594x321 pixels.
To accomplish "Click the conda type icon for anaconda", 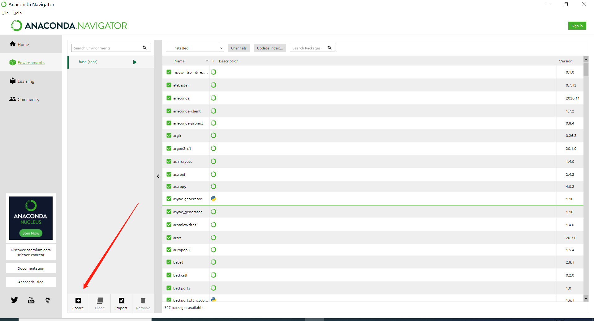I will [x=213, y=98].
